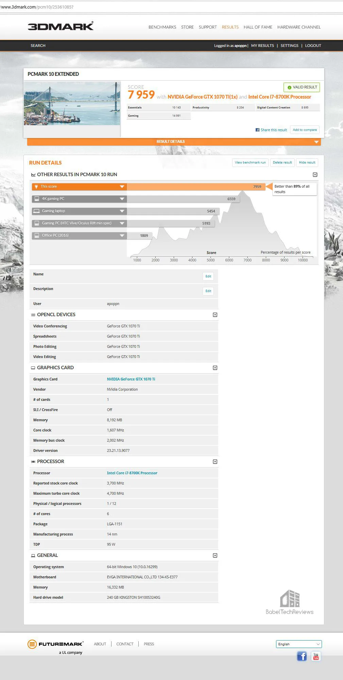
Task: Click the Facebook share icon
Action: point(257,130)
